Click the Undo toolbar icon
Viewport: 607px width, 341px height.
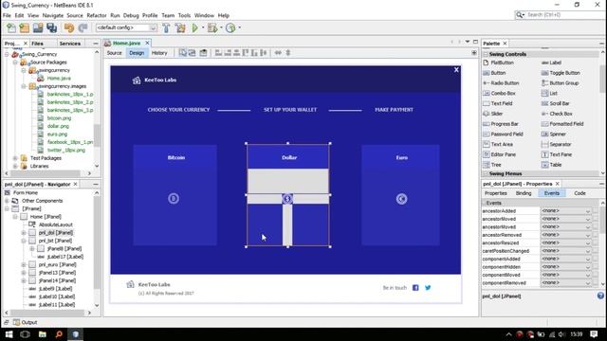point(69,27)
